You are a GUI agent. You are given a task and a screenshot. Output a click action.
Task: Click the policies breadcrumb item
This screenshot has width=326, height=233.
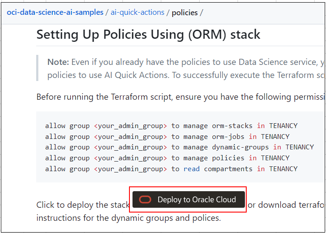(185, 13)
